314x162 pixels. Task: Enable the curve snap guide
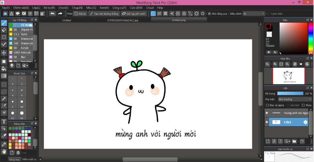click(x=190, y=13)
